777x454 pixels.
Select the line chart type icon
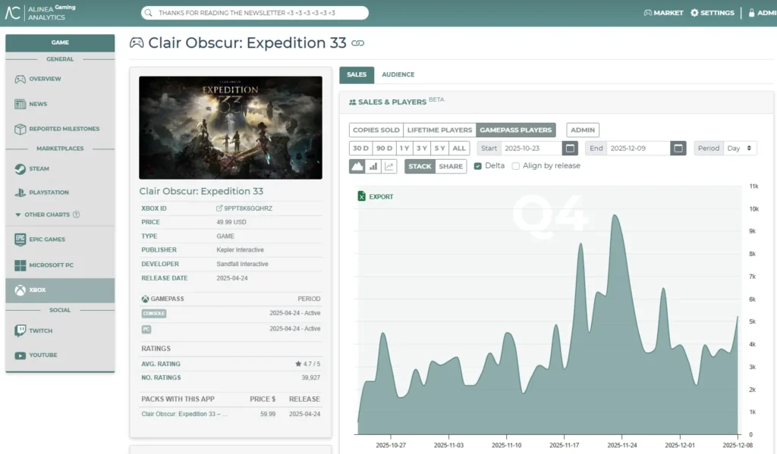(389, 166)
